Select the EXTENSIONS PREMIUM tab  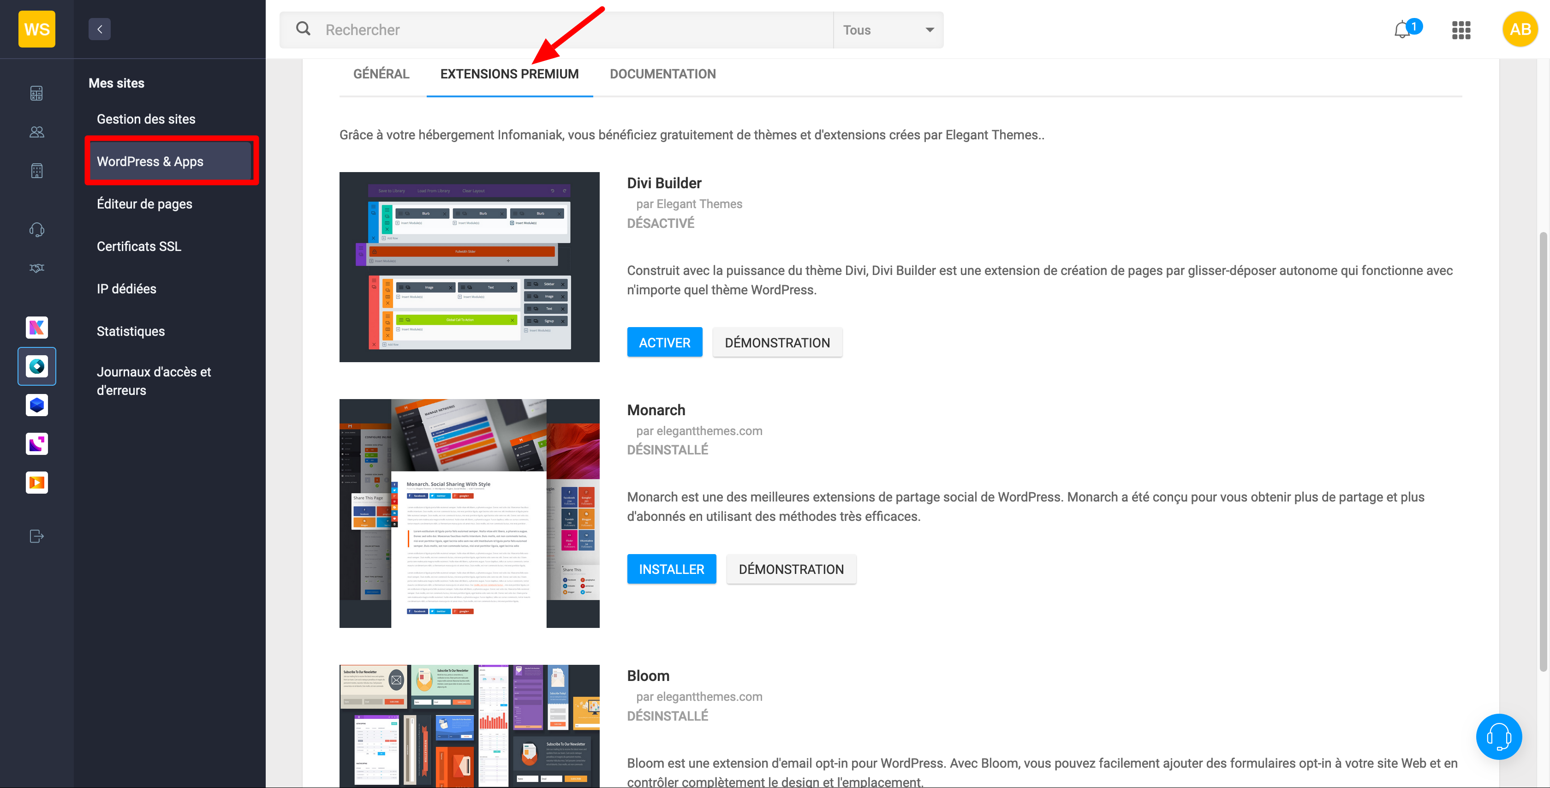(x=509, y=74)
